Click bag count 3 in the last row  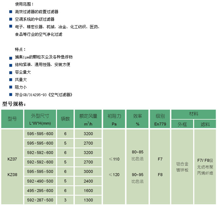click(x=65, y=200)
